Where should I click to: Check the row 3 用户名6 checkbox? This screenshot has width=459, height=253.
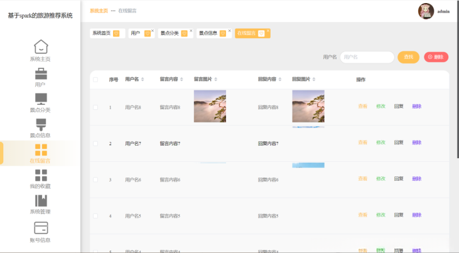point(95,180)
